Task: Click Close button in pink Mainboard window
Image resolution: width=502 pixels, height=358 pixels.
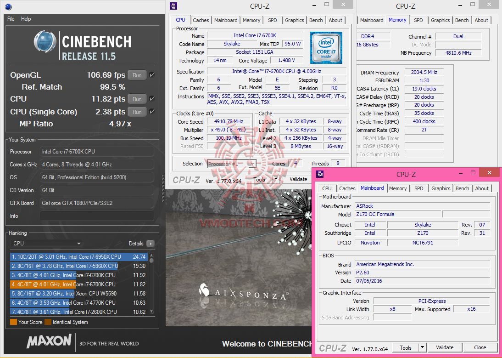Action: coord(480,347)
